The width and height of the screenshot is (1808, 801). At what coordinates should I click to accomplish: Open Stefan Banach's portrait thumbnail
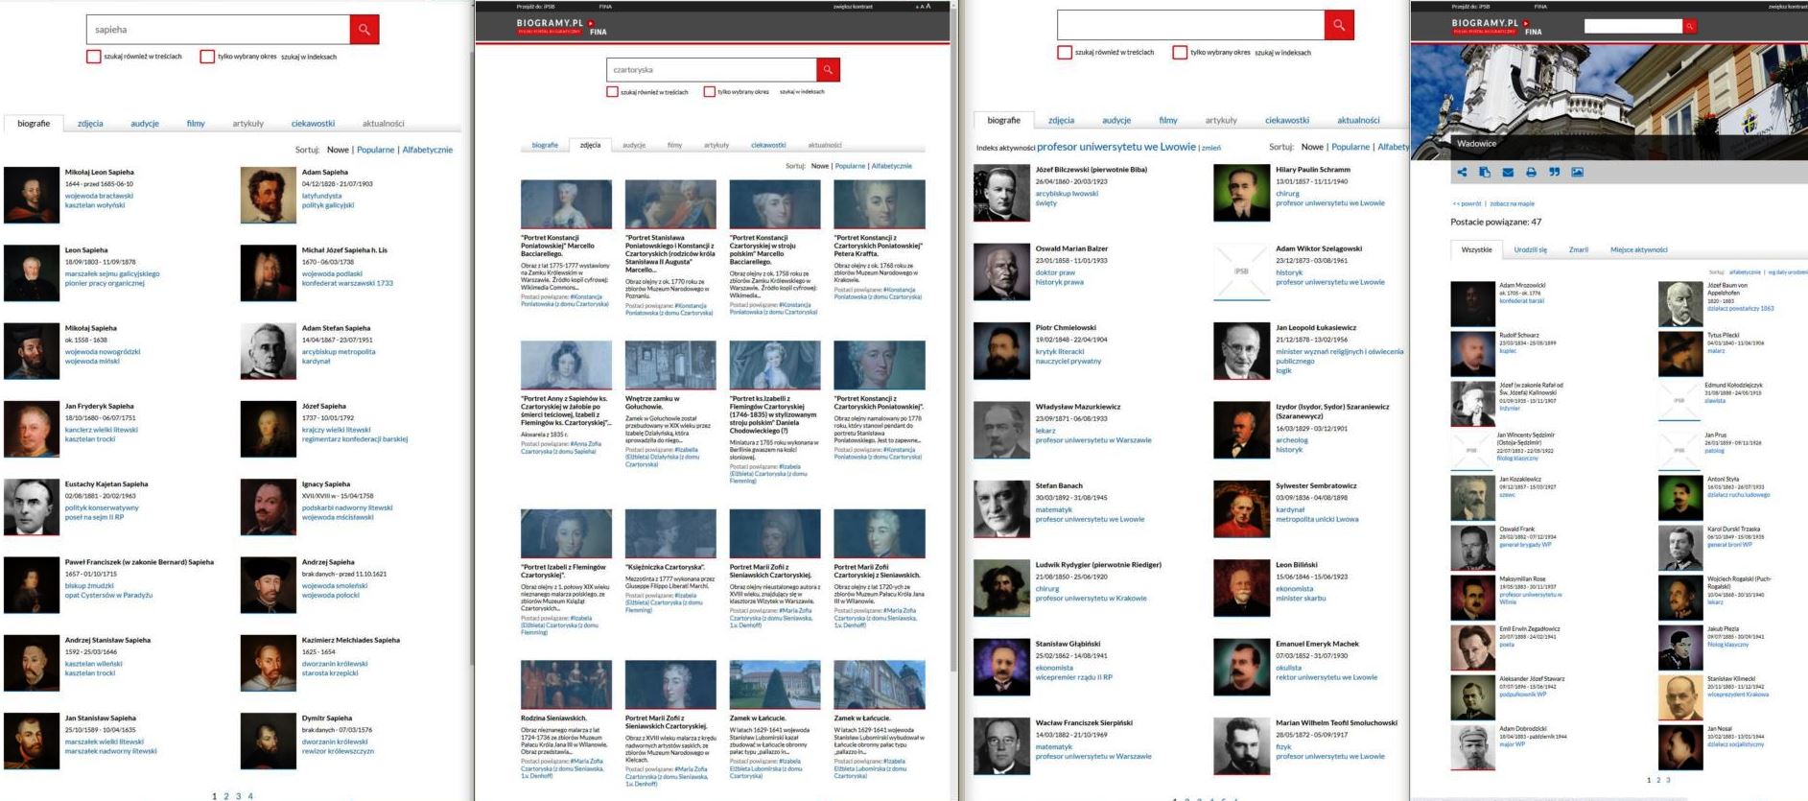1001,509
